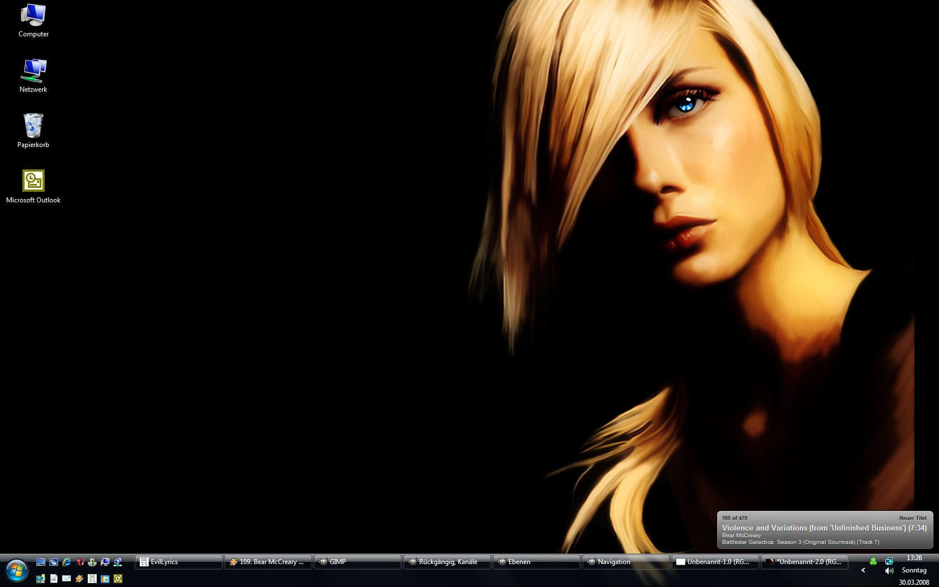
Task: Click the 'Violence and Variations' track title notification
Action: 824,528
